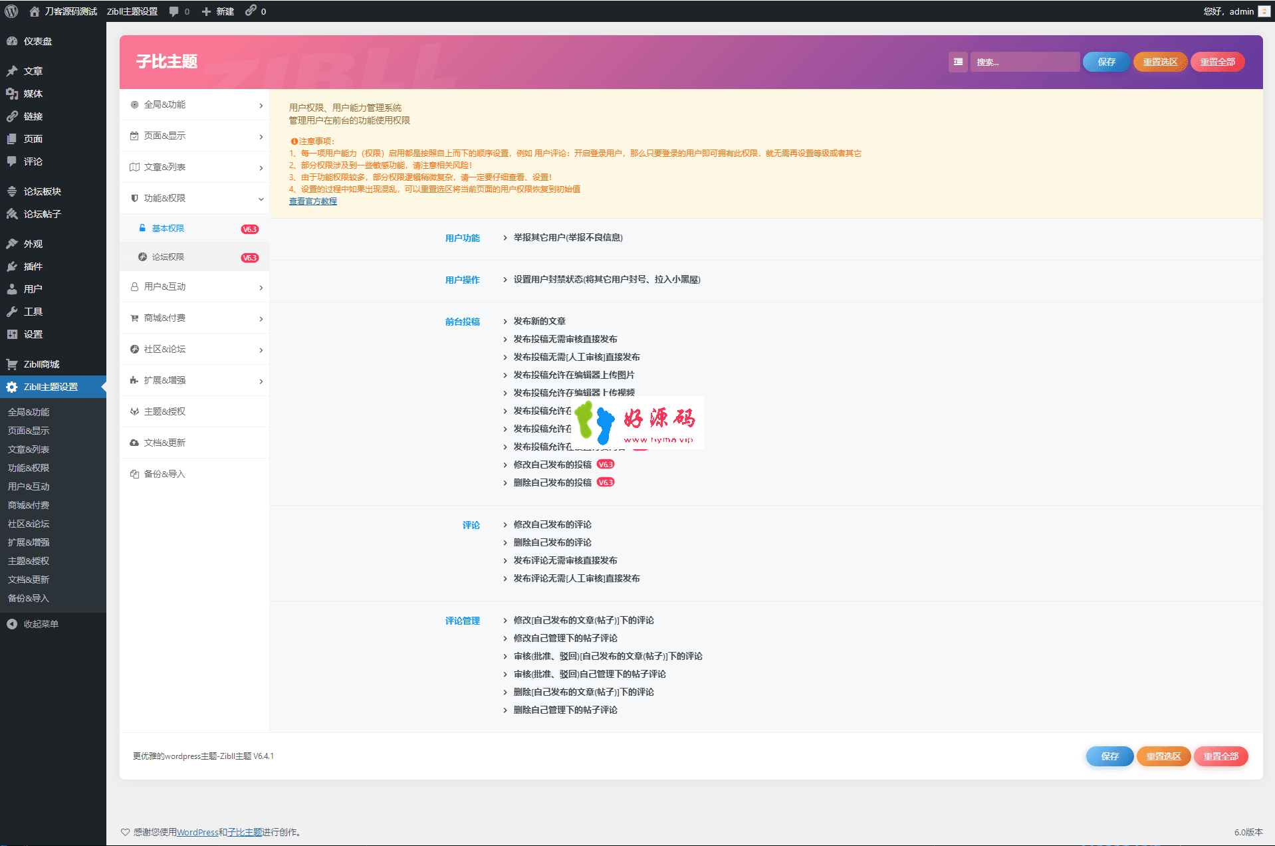
Task: Open the 文档&更新 panel tab
Action: click(194, 443)
